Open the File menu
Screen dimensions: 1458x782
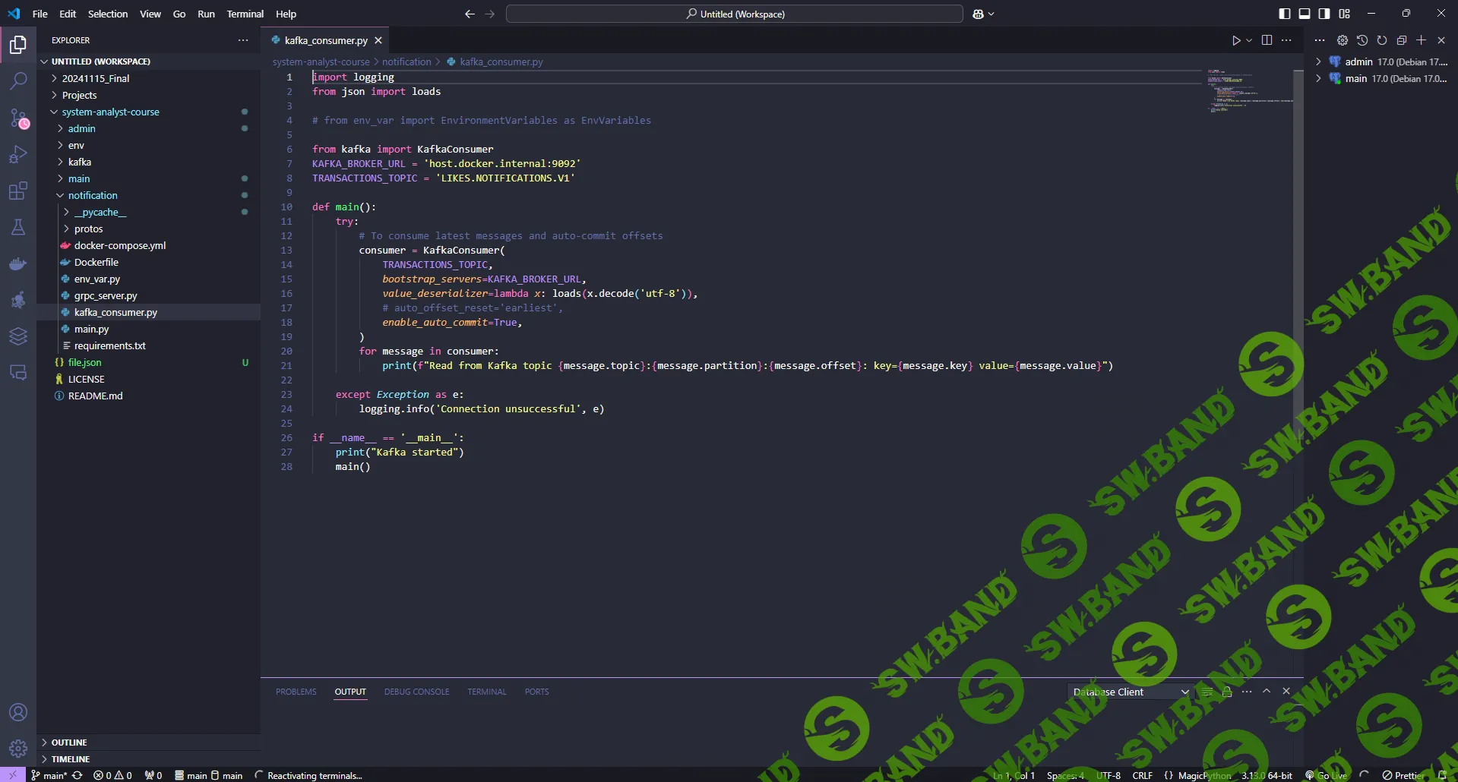[40, 14]
